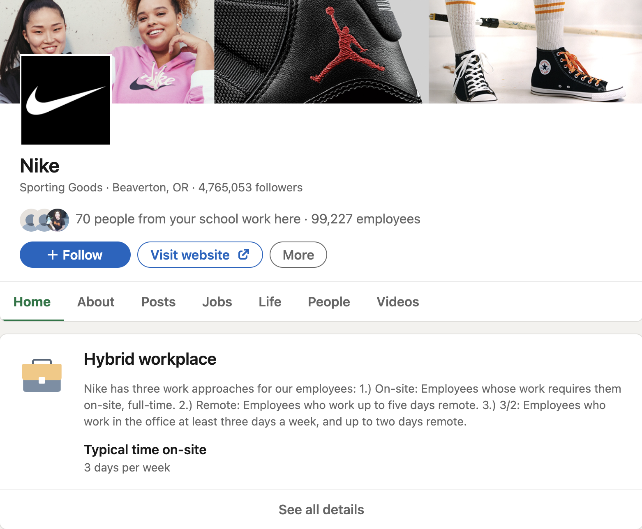Open the 99,227 employees link
The height and width of the screenshot is (529, 642).
click(x=366, y=219)
